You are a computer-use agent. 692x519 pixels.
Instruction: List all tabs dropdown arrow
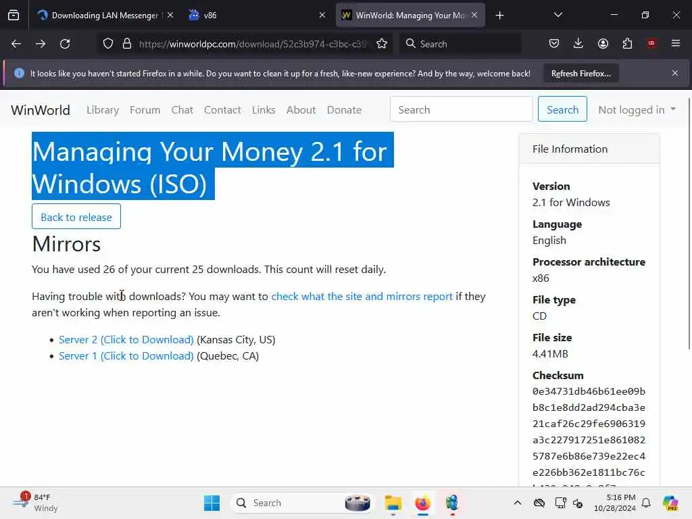pos(558,15)
